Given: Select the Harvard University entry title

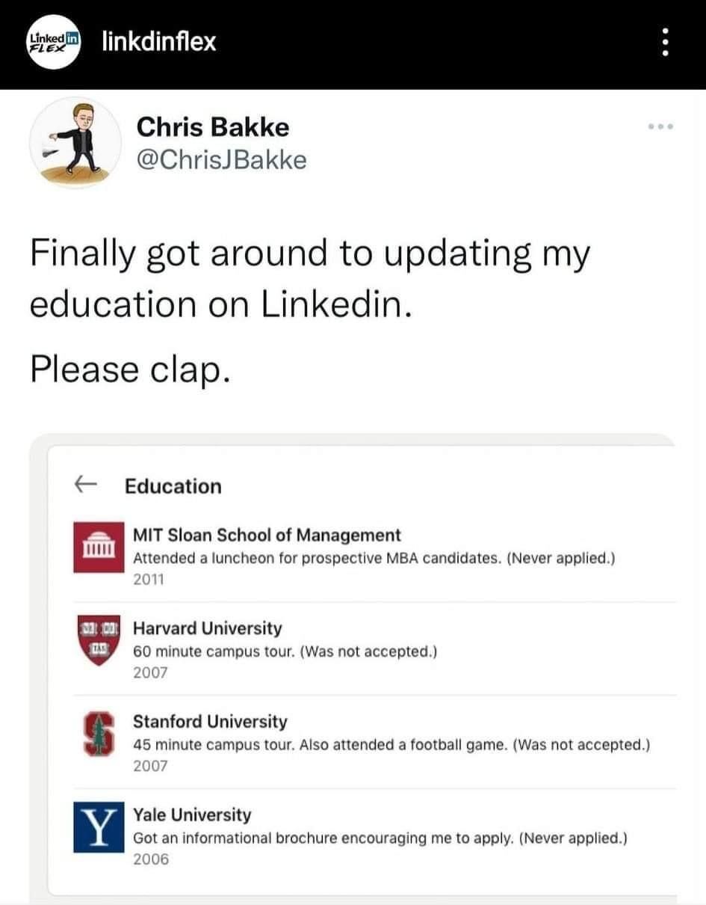Looking at the screenshot, I should (208, 628).
